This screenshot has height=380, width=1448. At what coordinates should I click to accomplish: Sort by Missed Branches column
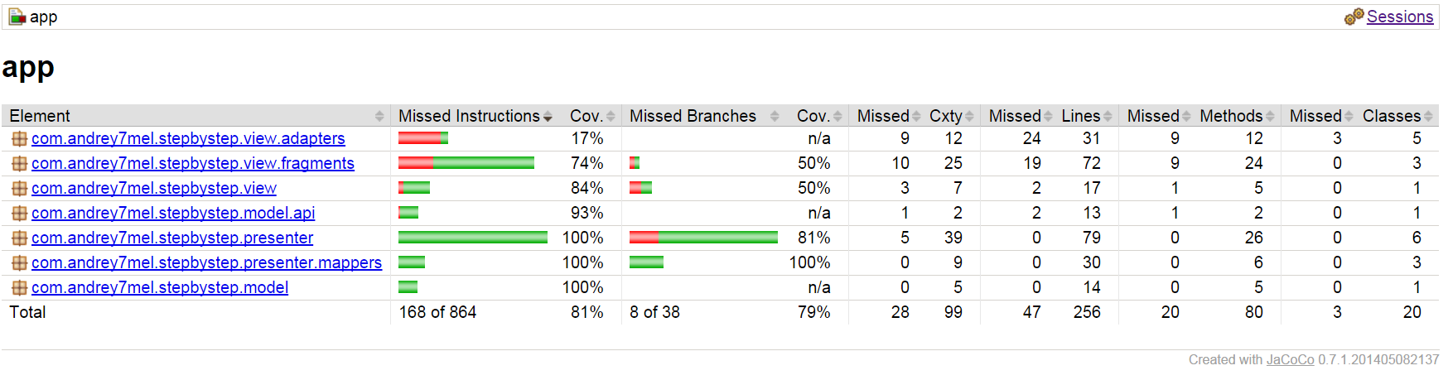[x=693, y=116]
